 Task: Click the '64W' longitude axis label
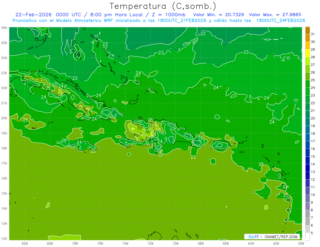click(251, 243)
